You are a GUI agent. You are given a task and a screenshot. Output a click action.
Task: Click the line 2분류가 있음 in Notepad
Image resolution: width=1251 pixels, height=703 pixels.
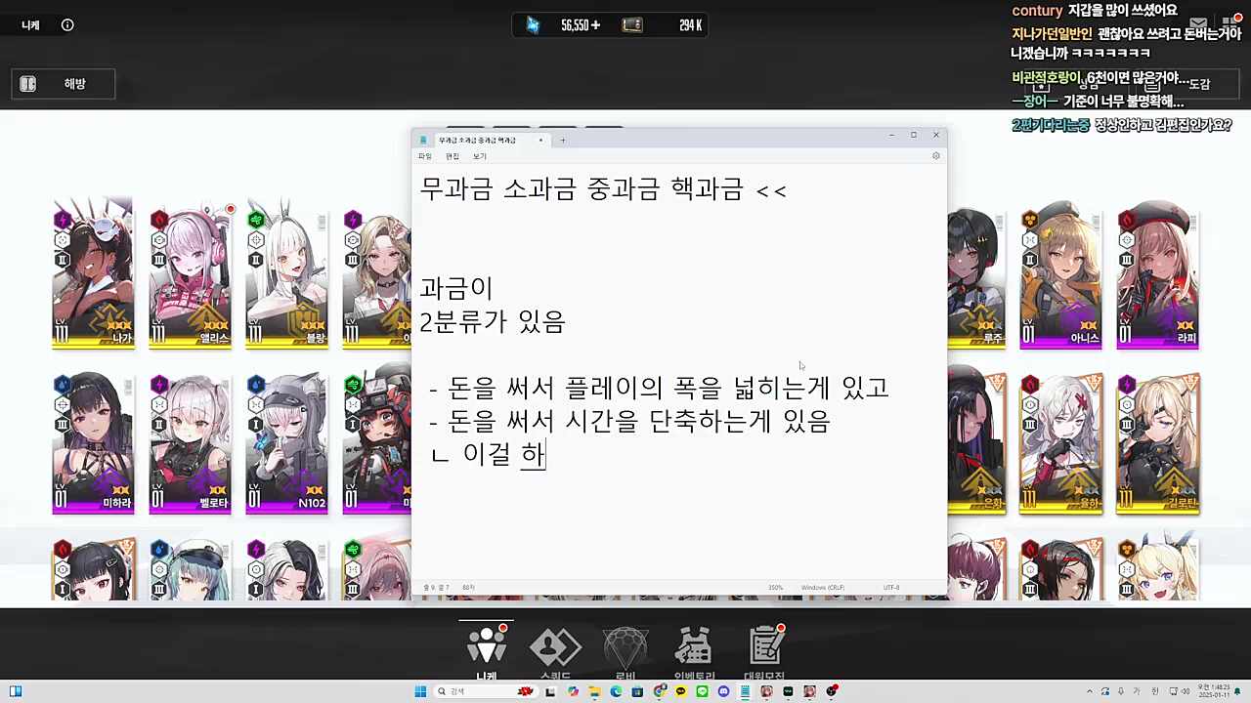[493, 321]
